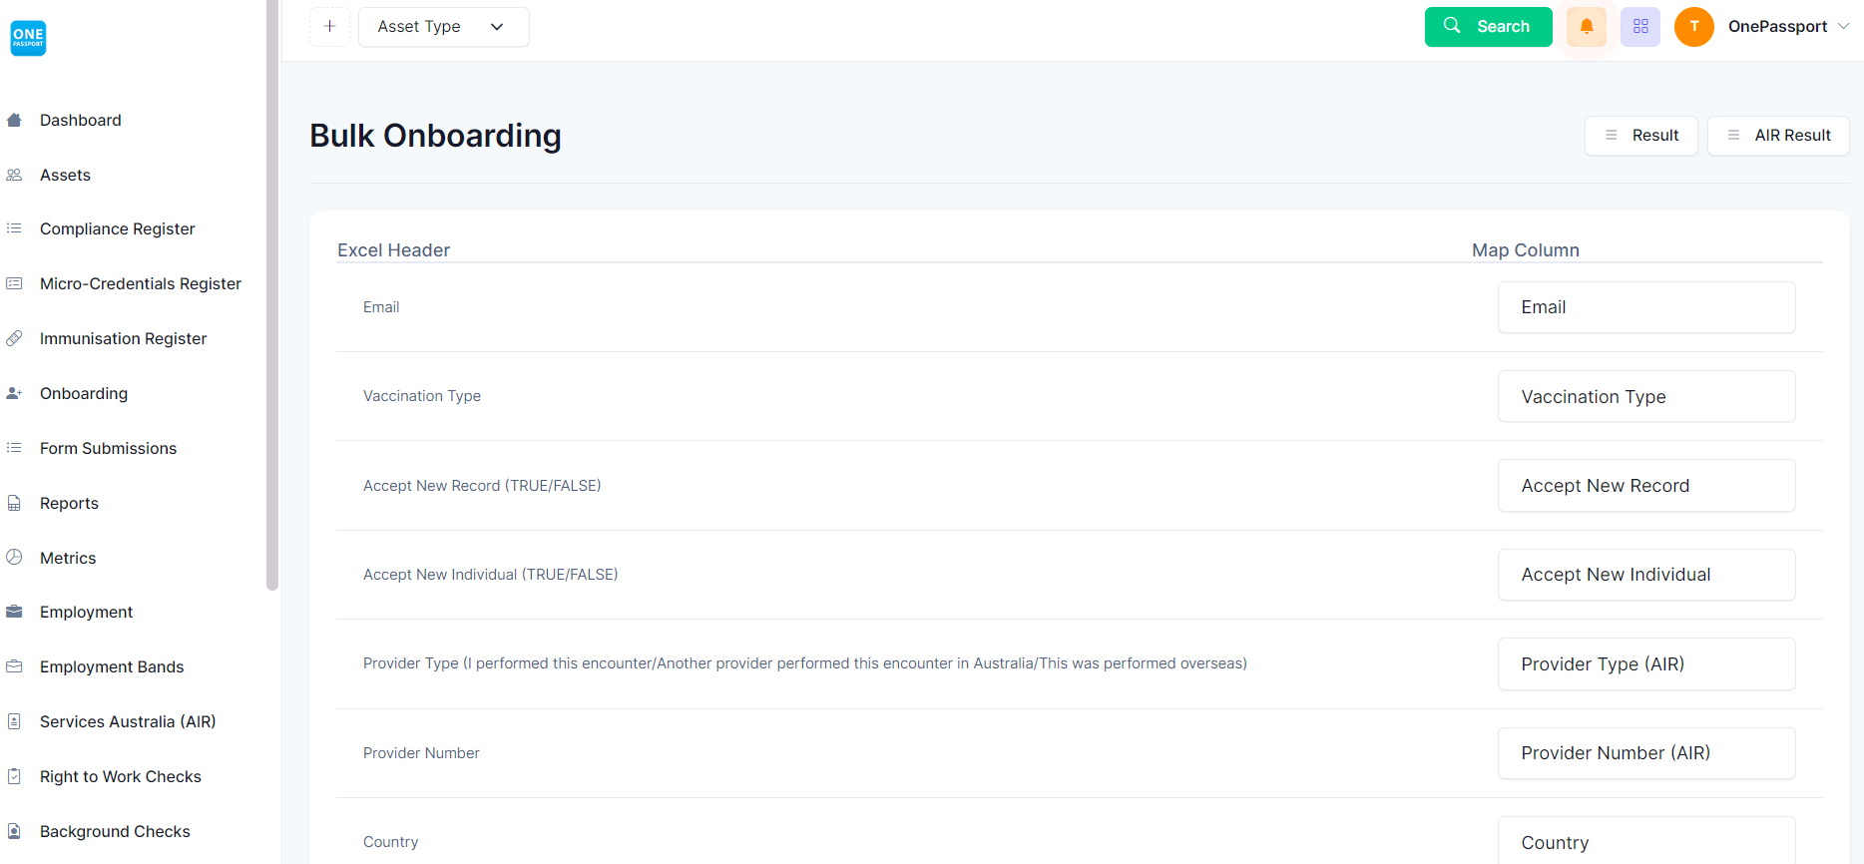Click the 'Vaccination Type' Excel header text
Image resolution: width=1864 pixels, height=864 pixels.
pos(422,396)
